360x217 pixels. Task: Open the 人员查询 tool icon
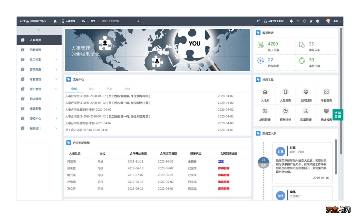[x=285, y=92]
